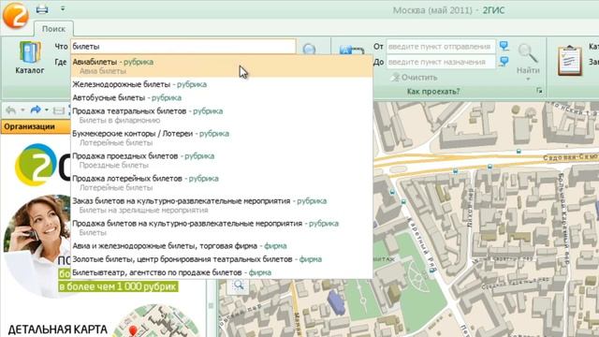Click the clipboard notes icon in ribbon
Screen dimensions: 599x337
pyautogui.click(x=570, y=60)
